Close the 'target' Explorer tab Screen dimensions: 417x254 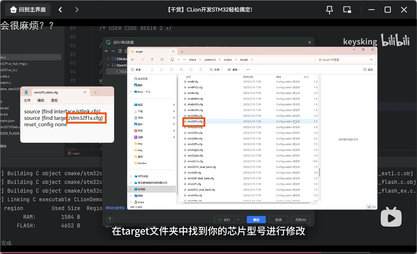(x=173, y=52)
